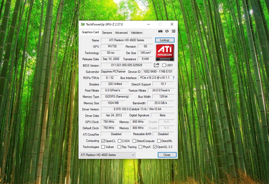This screenshot has width=269, height=184.
Task: Click the GPU-Z title bar app icon
Action: coord(83,24)
